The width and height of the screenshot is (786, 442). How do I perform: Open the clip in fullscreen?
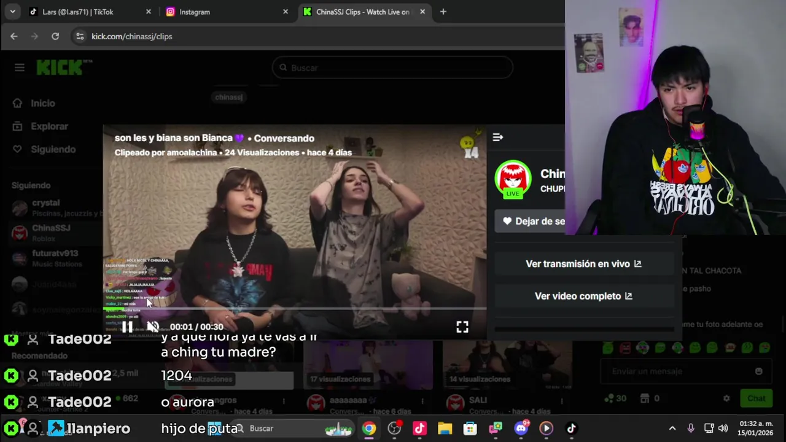[462, 327]
